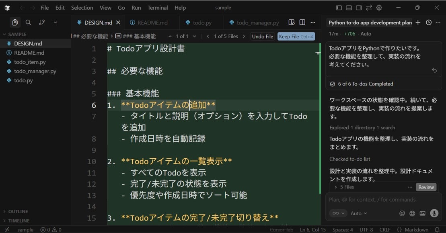Switch to the todo_manager.py tab
The height and width of the screenshot is (233, 446).
click(x=257, y=23)
